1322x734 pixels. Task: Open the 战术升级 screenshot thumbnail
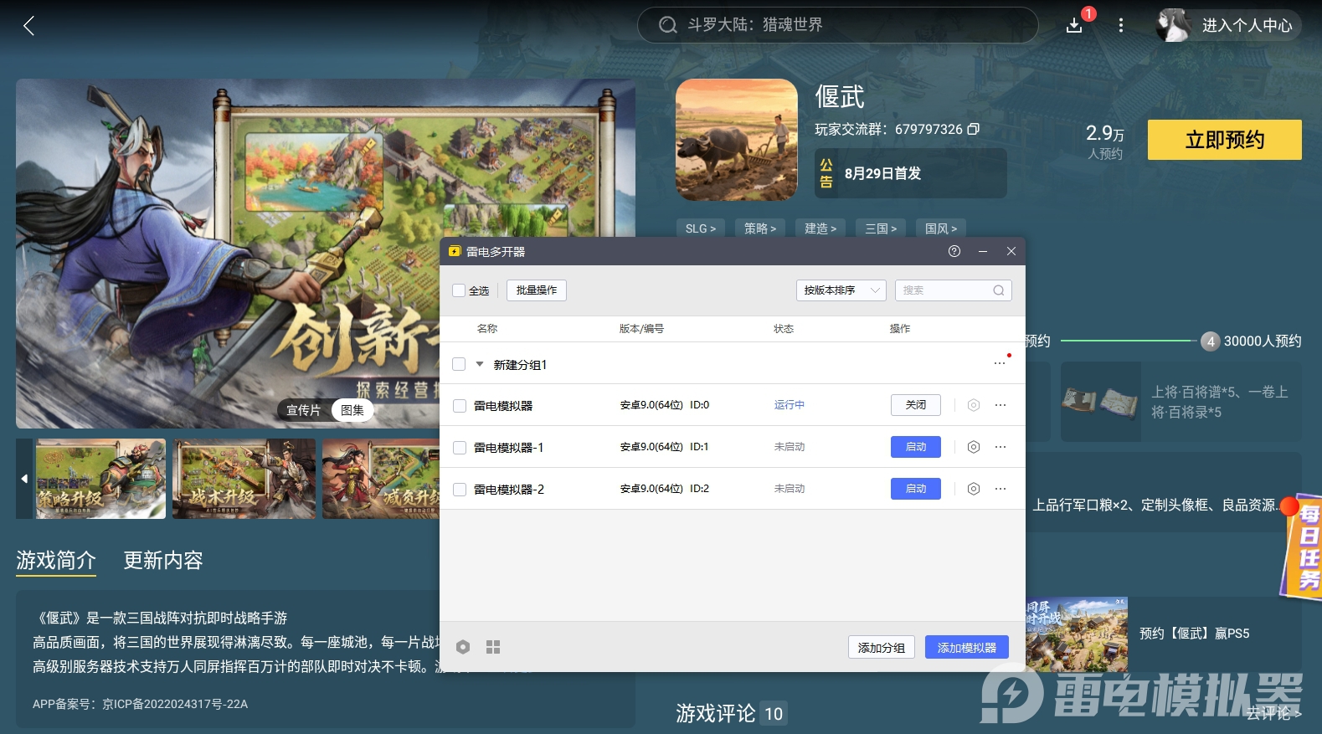[244, 479]
